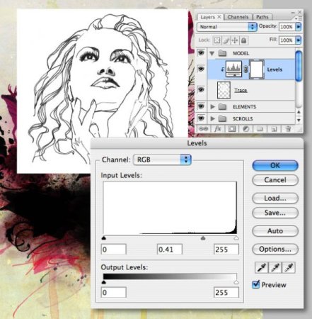Click the lock transparent pixels icon

coord(217,40)
